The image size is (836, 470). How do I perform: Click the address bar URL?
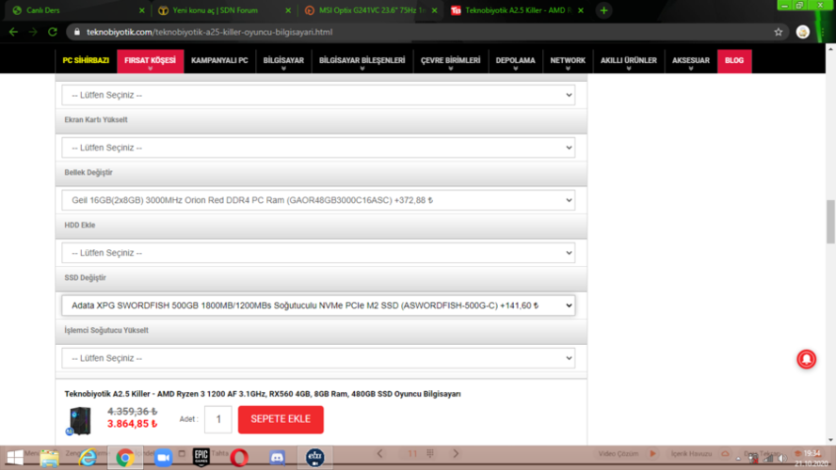click(210, 32)
